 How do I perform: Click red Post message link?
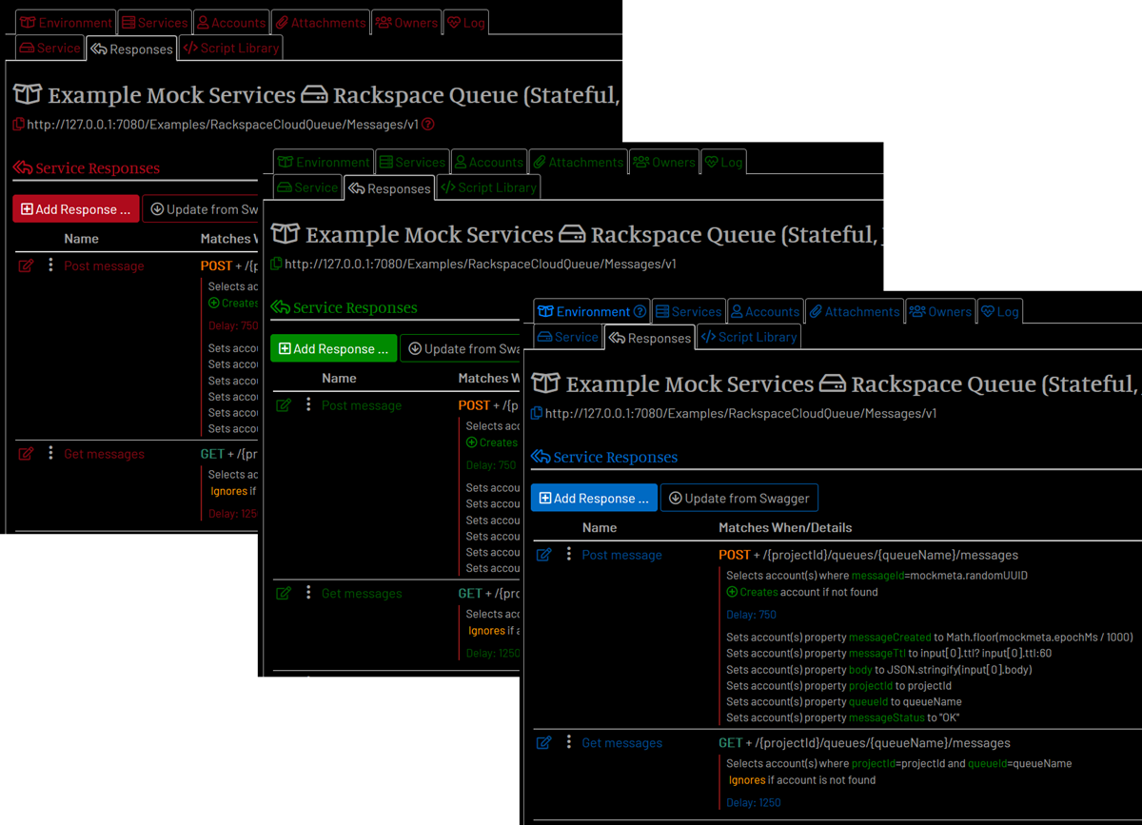tap(104, 266)
